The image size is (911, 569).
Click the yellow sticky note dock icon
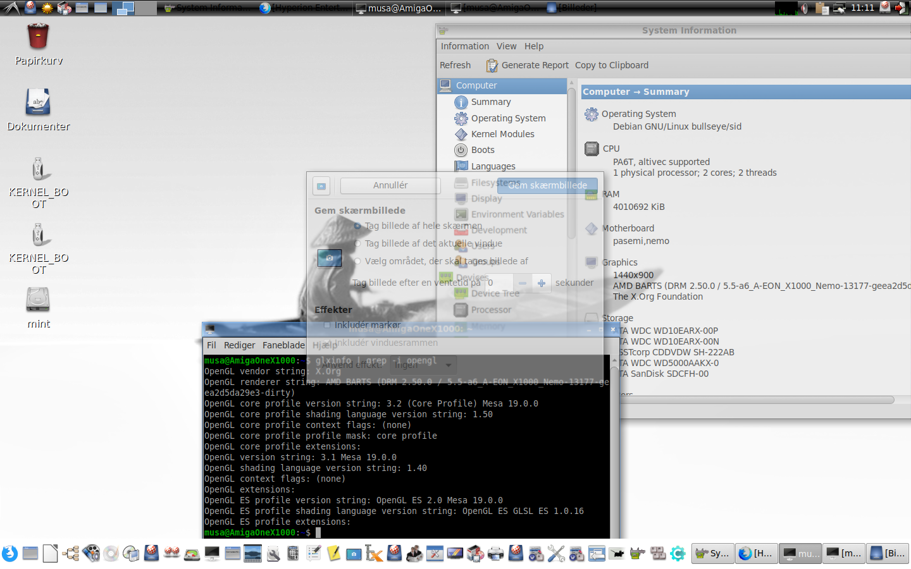pyautogui.click(x=333, y=554)
